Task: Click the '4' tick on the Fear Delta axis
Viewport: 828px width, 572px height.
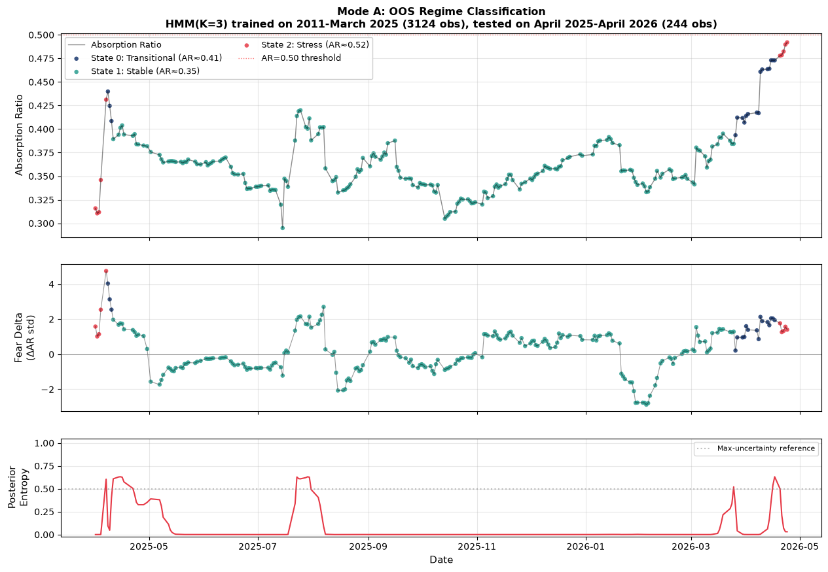Action: 53,284
